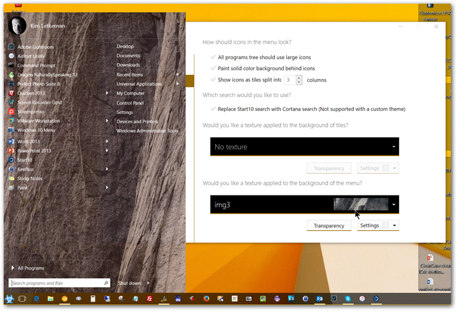The height and width of the screenshot is (311, 457).
Task: Open iTunes from the taskbar
Action: pos(362,299)
